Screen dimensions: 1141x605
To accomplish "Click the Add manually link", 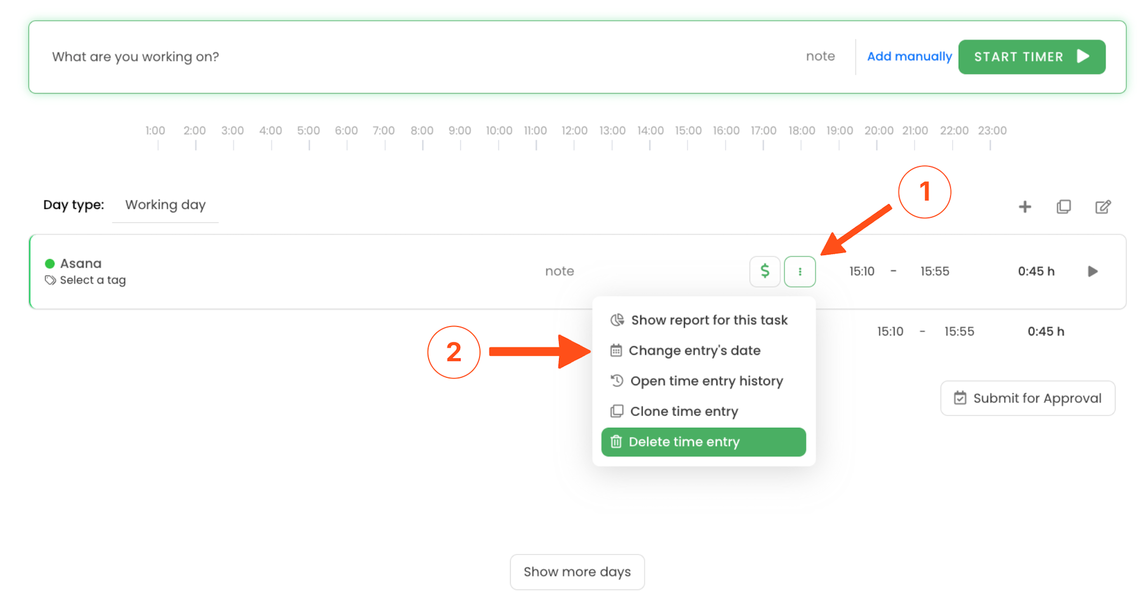I will (909, 56).
